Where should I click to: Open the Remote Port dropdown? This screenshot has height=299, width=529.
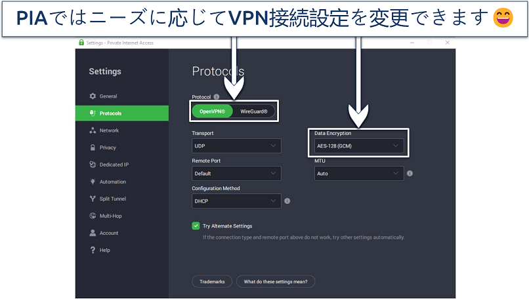pyautogui.click(x=236, y=174)
